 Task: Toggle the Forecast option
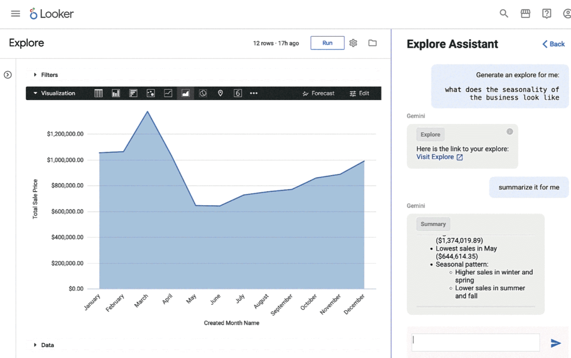(318, 93)
